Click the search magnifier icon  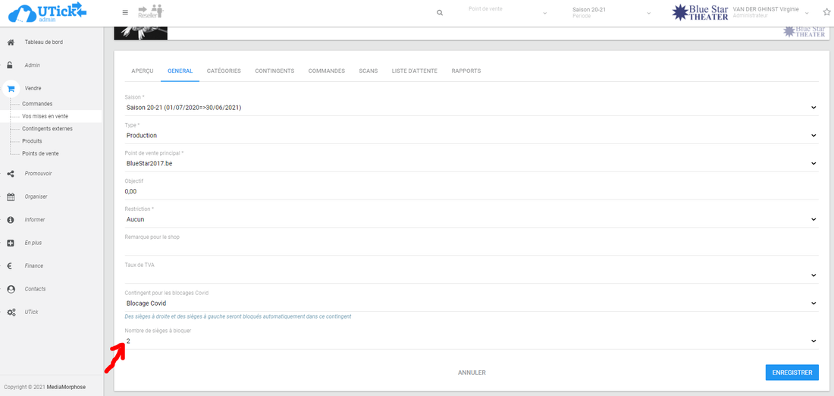pos(440,13)
